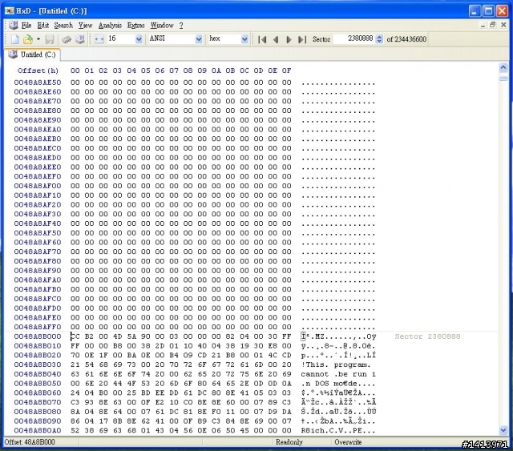This screenshot has width=513, height=451.
Task: Open the ? help menu
Action: (x=181, y=25)
